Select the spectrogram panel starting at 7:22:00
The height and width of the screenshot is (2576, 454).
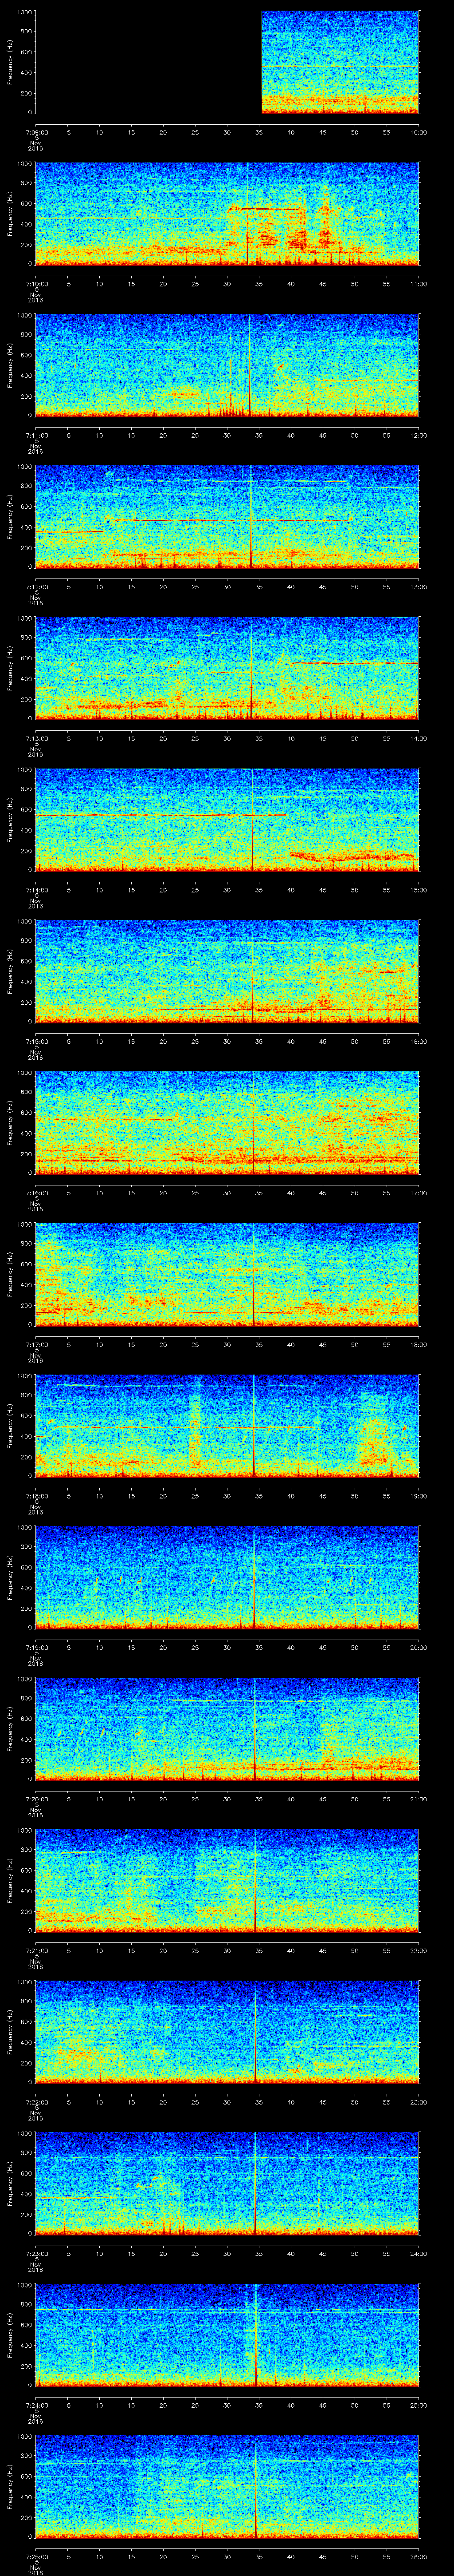[227, 2032]
